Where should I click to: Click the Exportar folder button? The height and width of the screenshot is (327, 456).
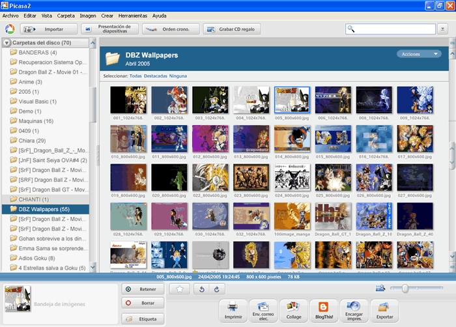click(384, 311)
